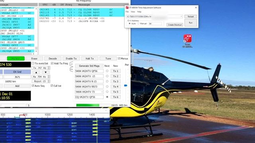Viewport: 255px width, 143px height.
Task: Select Next radio for Tx 6
Action: (x=107, y=97)
